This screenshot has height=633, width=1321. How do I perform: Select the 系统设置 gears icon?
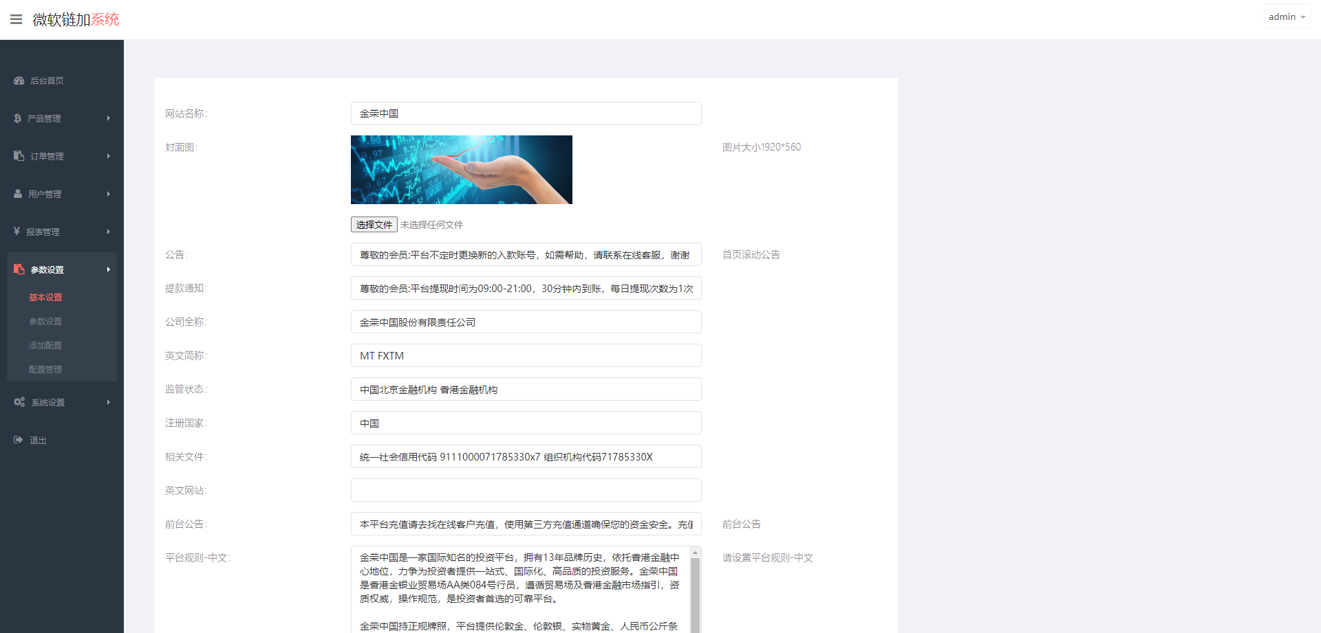tap(19, 402)
